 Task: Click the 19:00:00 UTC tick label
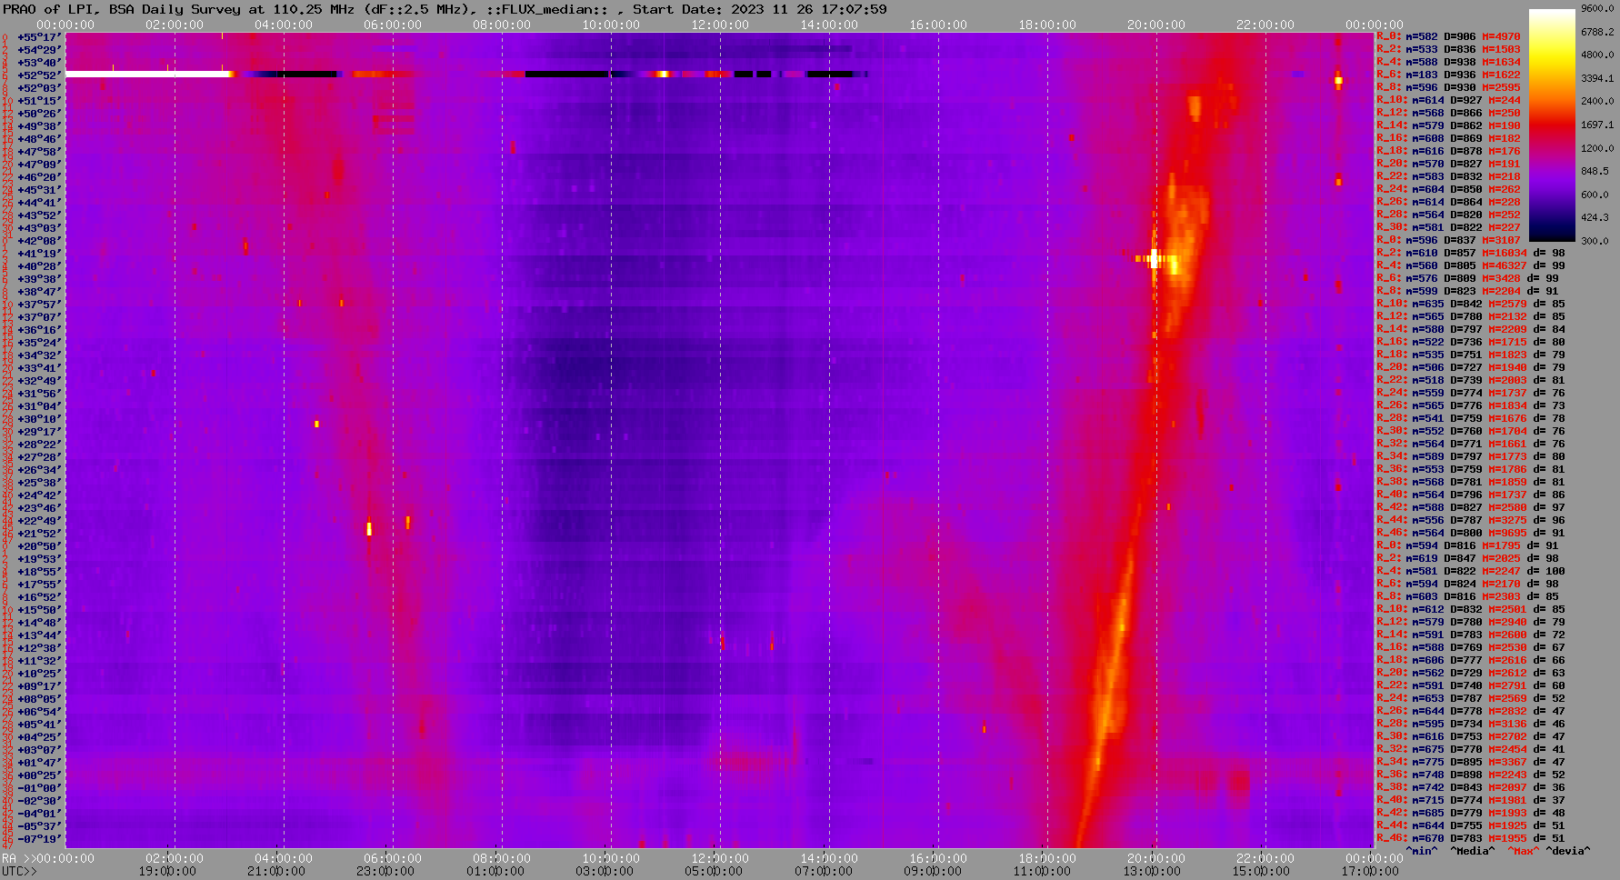point(167,871)
